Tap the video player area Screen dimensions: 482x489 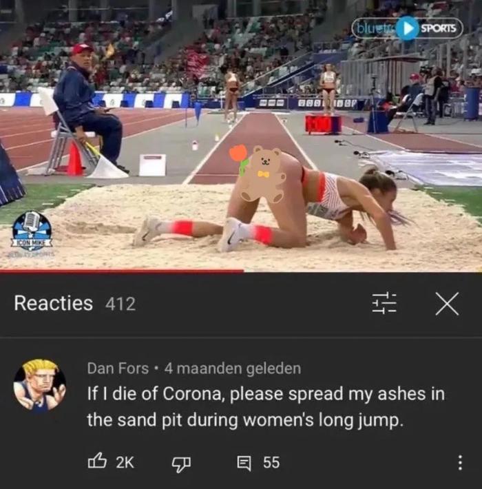click(241, 136)
